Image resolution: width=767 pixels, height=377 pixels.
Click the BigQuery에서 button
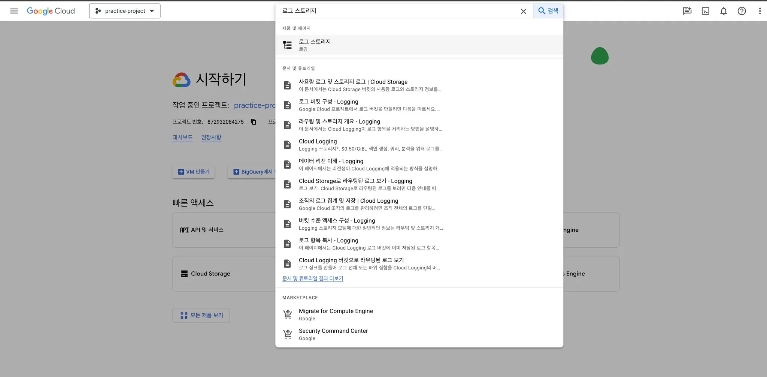coord(252,172)
